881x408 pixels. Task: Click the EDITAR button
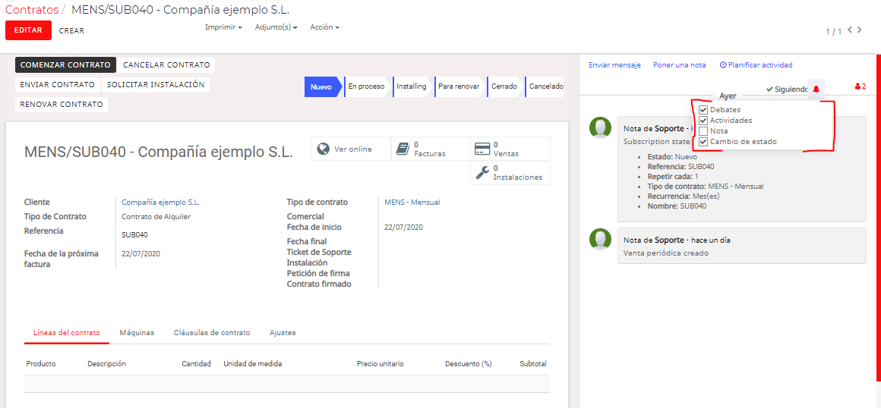point(28,30)
